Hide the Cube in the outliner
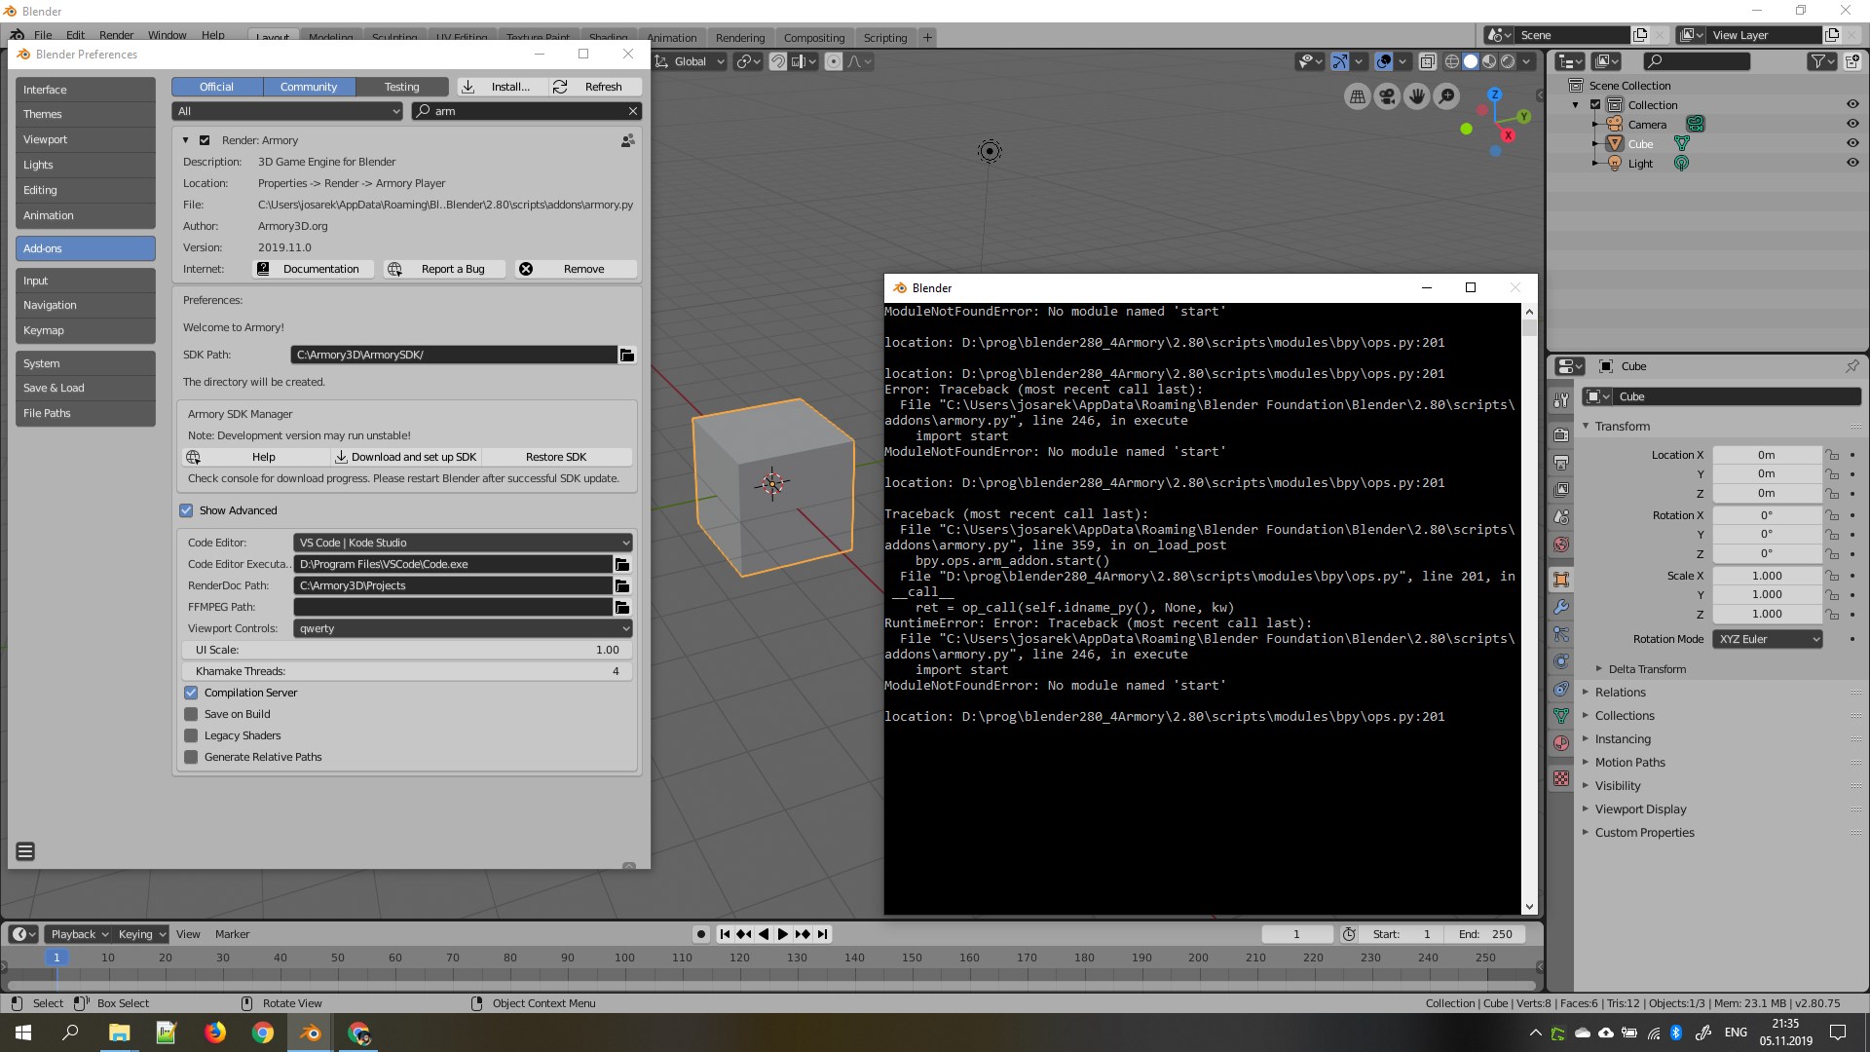 point(1852,144)
